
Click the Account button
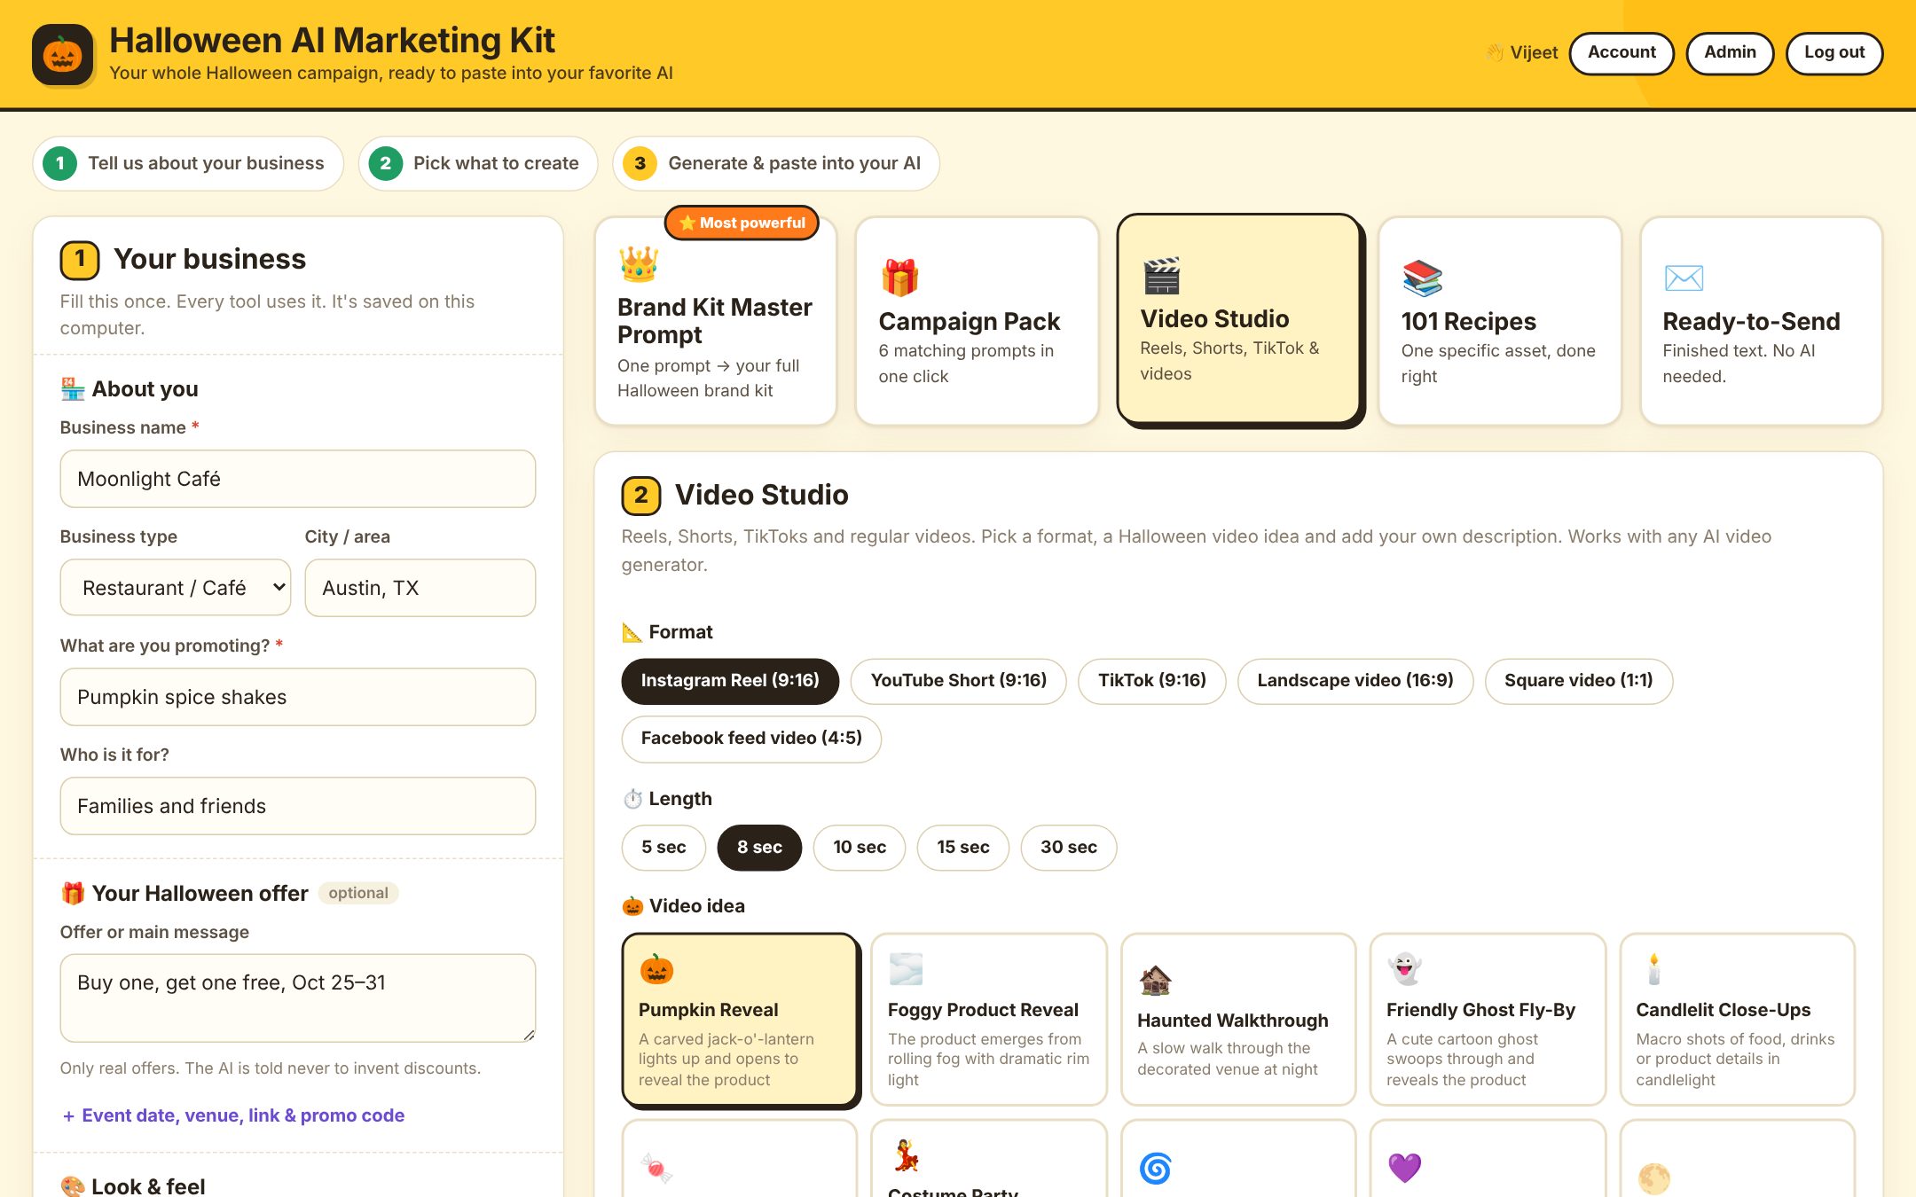[x=1622, y=53]
